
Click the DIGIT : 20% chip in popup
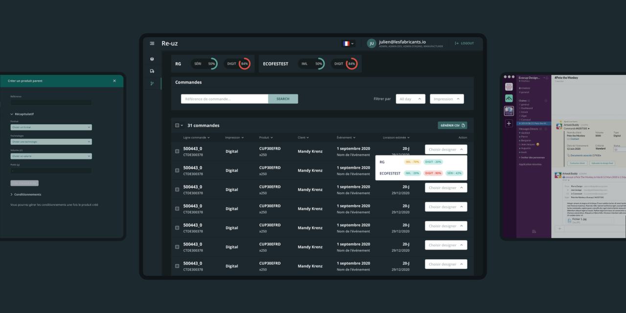(433, 162)
